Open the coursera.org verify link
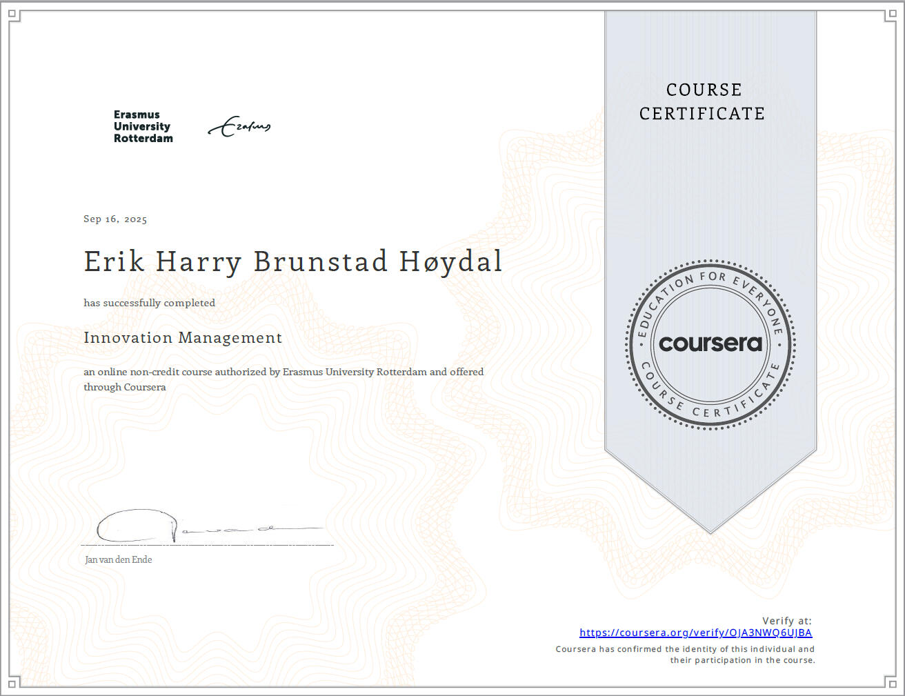Screen dimensions: 905x696 coord(695,633)
